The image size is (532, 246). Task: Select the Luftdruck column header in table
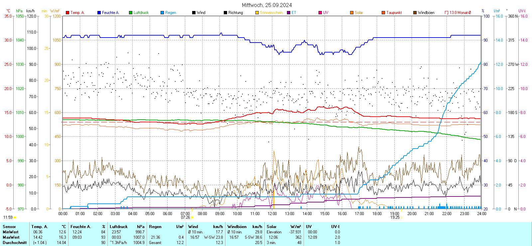coord(119,227)
